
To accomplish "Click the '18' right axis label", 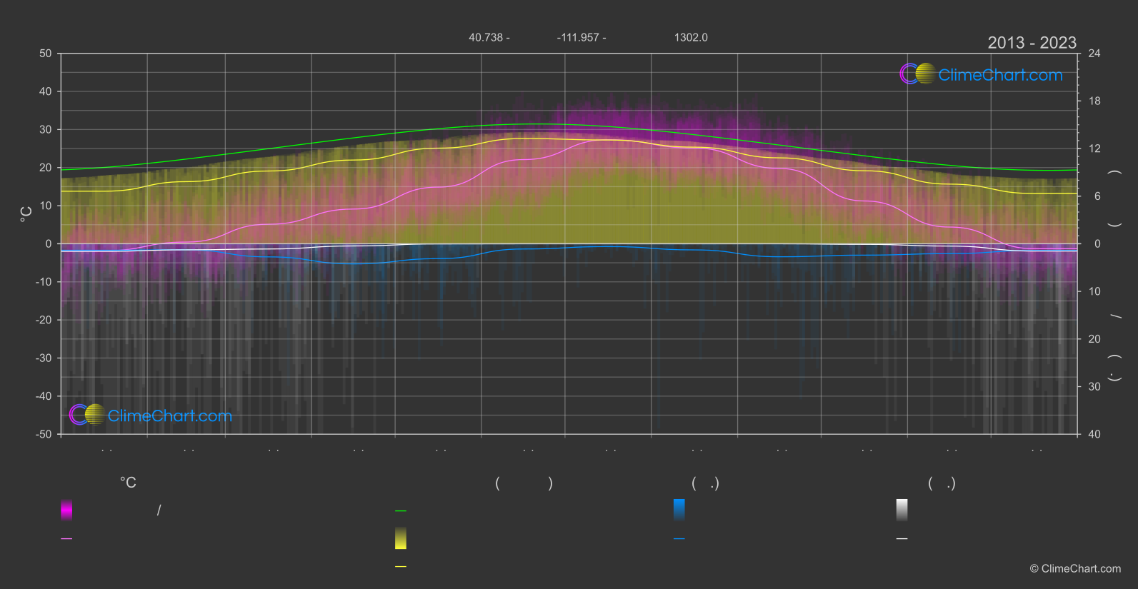I will tap(1094, 101).
